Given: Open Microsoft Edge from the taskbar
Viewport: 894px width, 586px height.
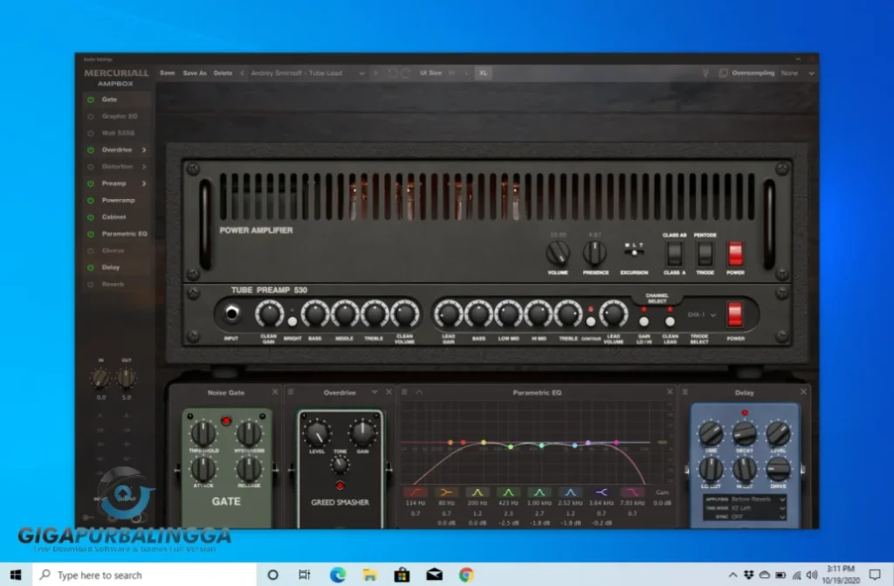Looking at the screenshot, I should click(x=337, y=575).
